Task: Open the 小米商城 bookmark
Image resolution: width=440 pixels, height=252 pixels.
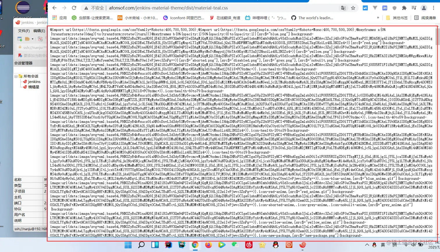Action: click(138, 18)
